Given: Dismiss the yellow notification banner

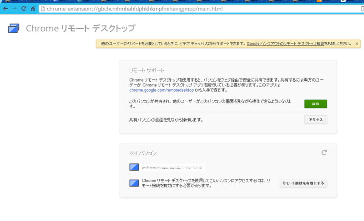Looking at the screenshot, I should pos(357,44).
